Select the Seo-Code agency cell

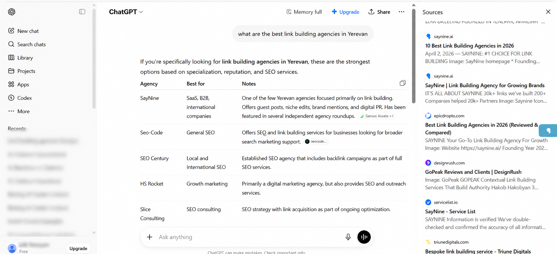[x=151, y=132]
